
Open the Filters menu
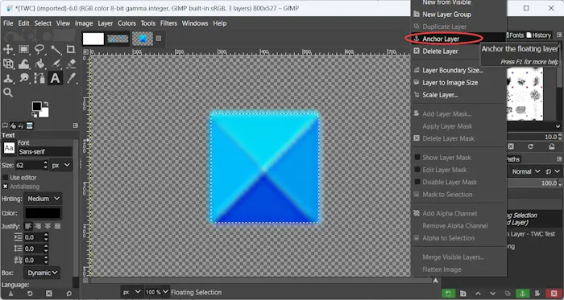(168, 23)
